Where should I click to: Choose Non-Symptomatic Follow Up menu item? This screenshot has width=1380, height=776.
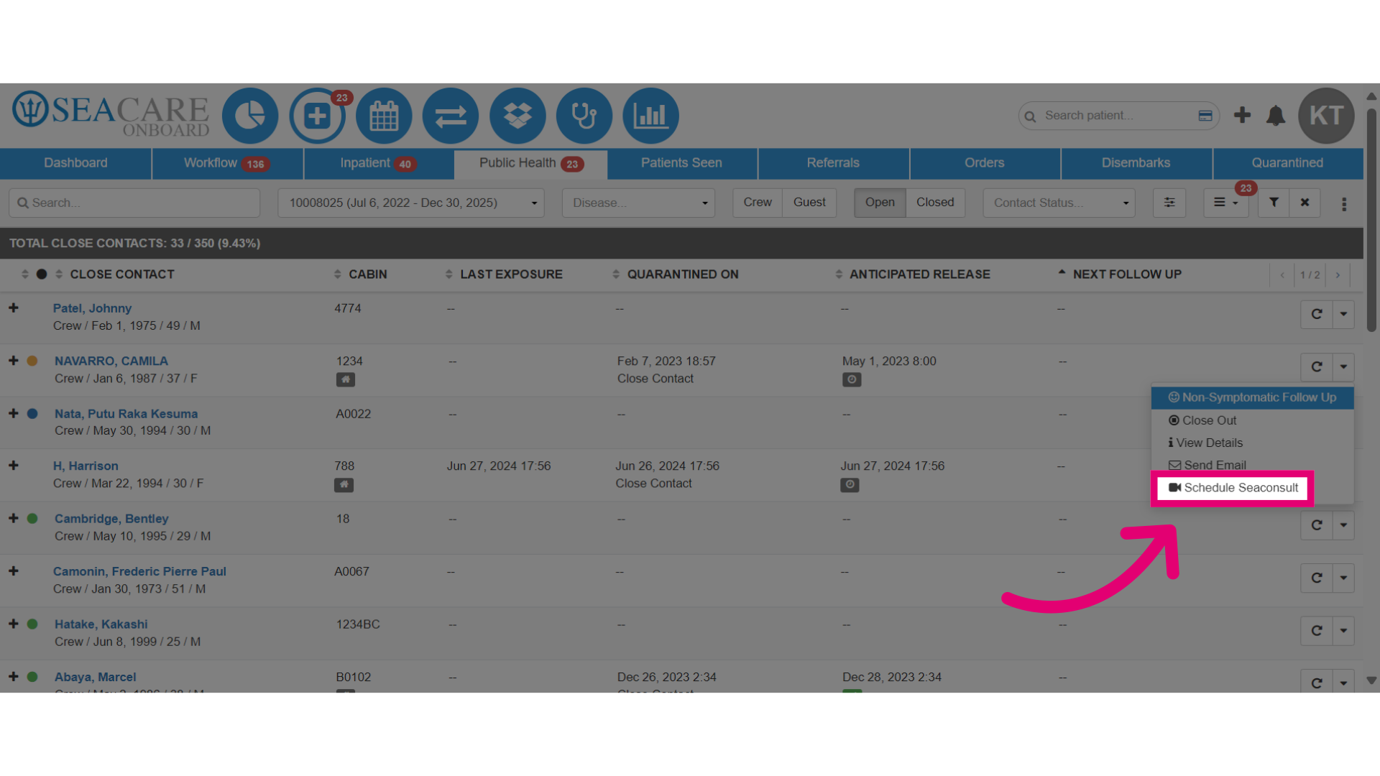click(x=1252, y=397)
